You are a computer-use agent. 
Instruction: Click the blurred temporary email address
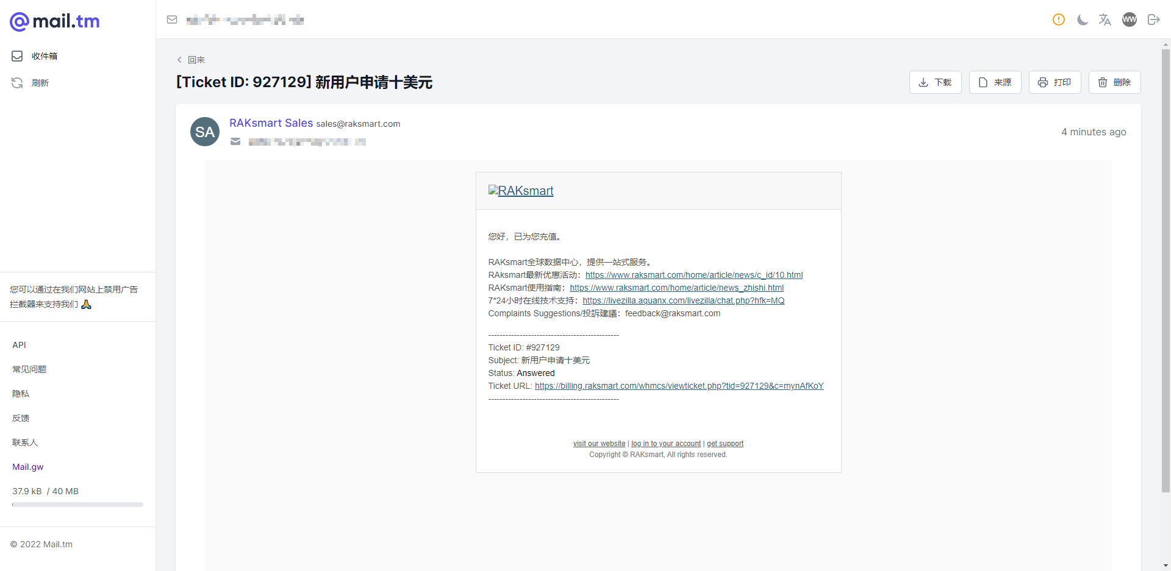click(x=245, y=20)
